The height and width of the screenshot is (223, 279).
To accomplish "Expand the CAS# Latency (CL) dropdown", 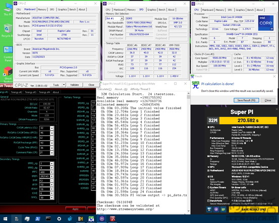I will click(51, 128).
